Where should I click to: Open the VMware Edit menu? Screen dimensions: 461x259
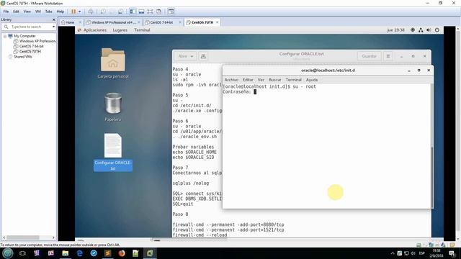point(16,12)
